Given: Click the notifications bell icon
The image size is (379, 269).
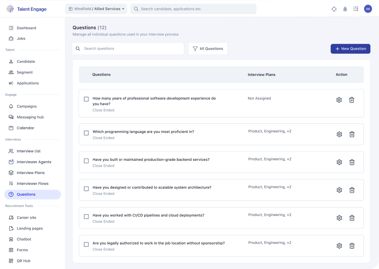Looking at the screenshot, I should pyautogui.click(x=345, y=9).
